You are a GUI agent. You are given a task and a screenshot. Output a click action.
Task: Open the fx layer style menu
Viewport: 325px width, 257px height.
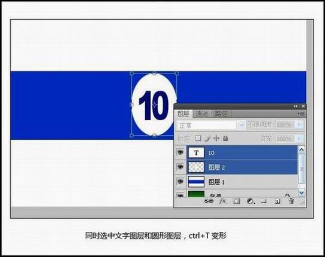coord(222,201)
